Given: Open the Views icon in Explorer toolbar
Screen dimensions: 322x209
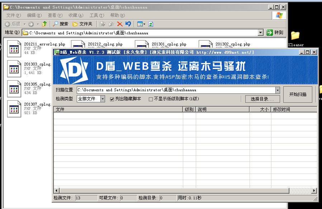Looking at the screenshot, I should coord(140,24).
